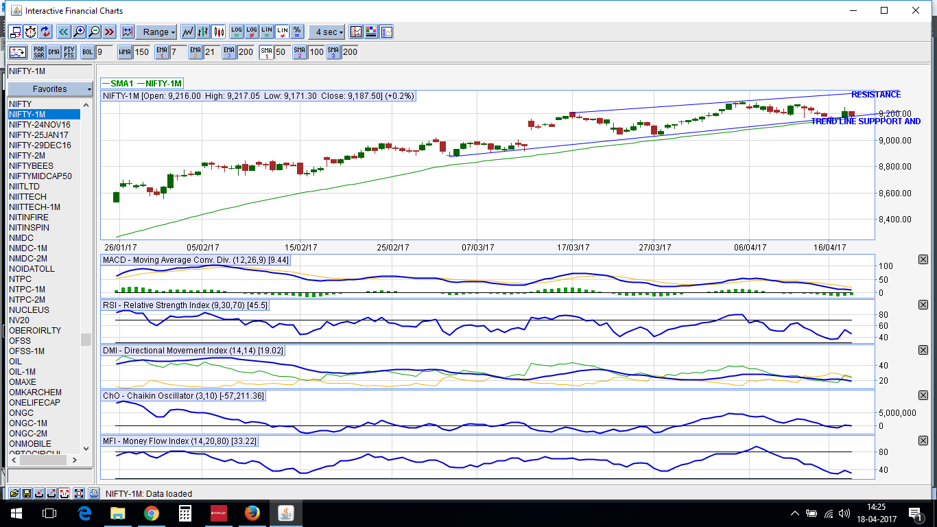This screenshot has width=937, height=527.
Task: Open Google Chrome from the taskbar
Action: coord(151,513)
